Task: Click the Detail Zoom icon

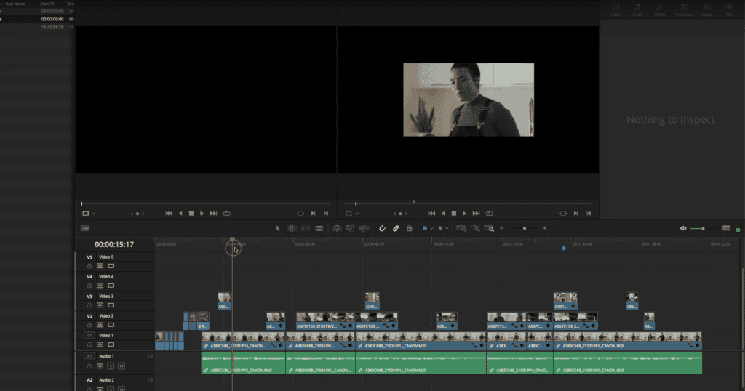Action: (475, 228)
